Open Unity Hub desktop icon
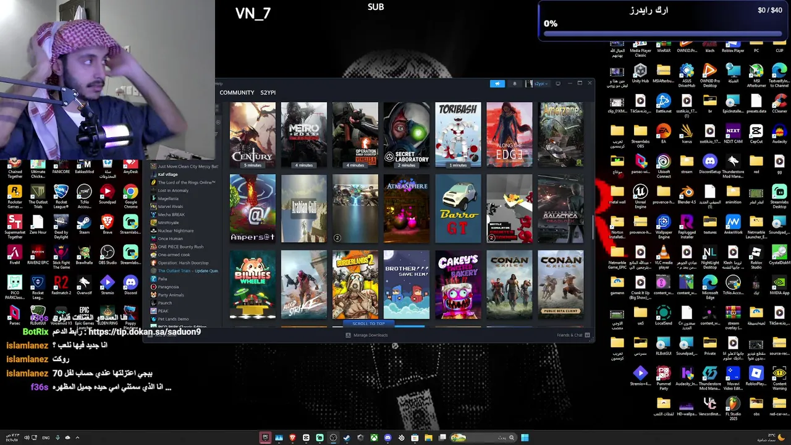This screenshot has width=791, height=445. (640, 74)
